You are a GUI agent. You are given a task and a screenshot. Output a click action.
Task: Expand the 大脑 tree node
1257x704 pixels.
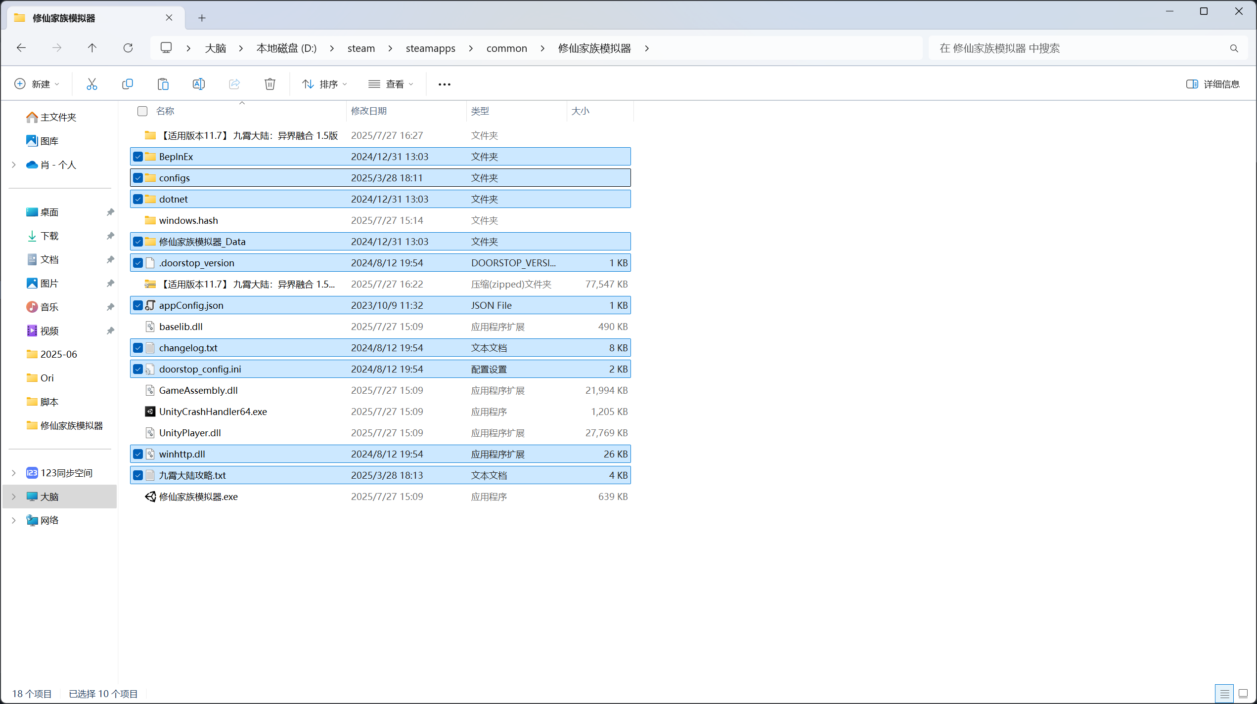14,497
